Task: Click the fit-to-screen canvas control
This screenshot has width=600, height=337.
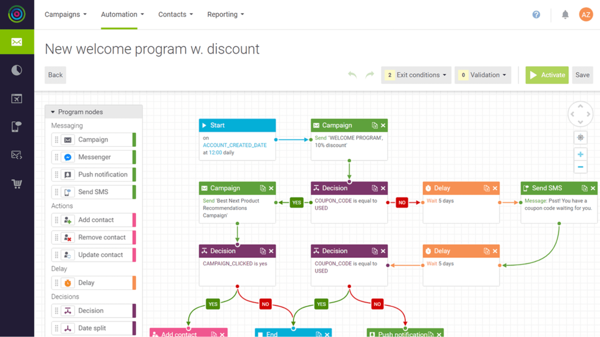Action: pyautogui.click(x=580, y=137)
